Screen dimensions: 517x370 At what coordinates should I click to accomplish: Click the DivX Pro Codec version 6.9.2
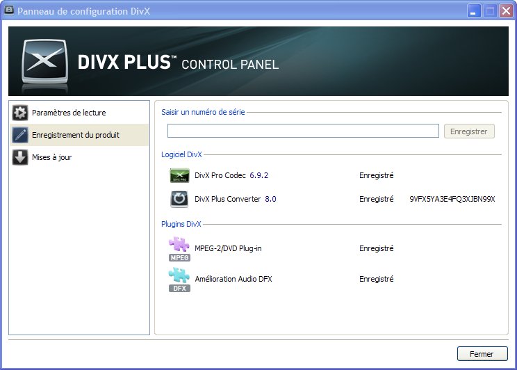click(258, 175)
